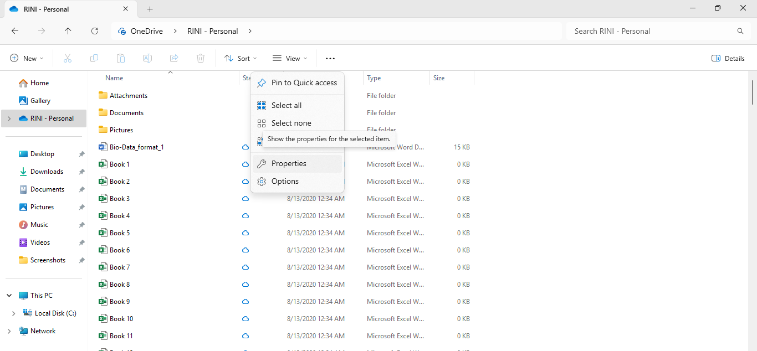Click the Back navigation arrow
Screen dimensions: 757x351
tap(15, 31)
